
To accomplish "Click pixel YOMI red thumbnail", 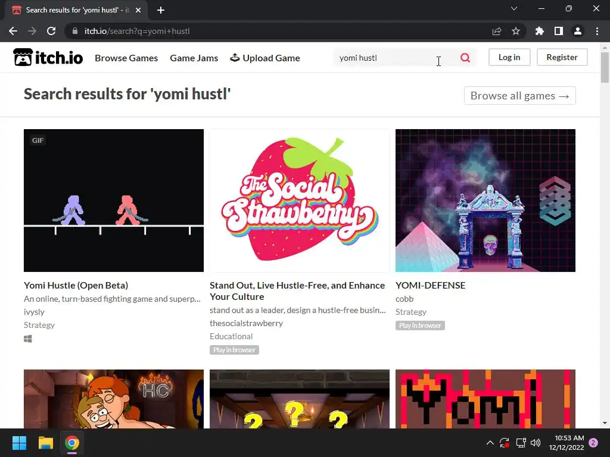I will tap(485, 399).
